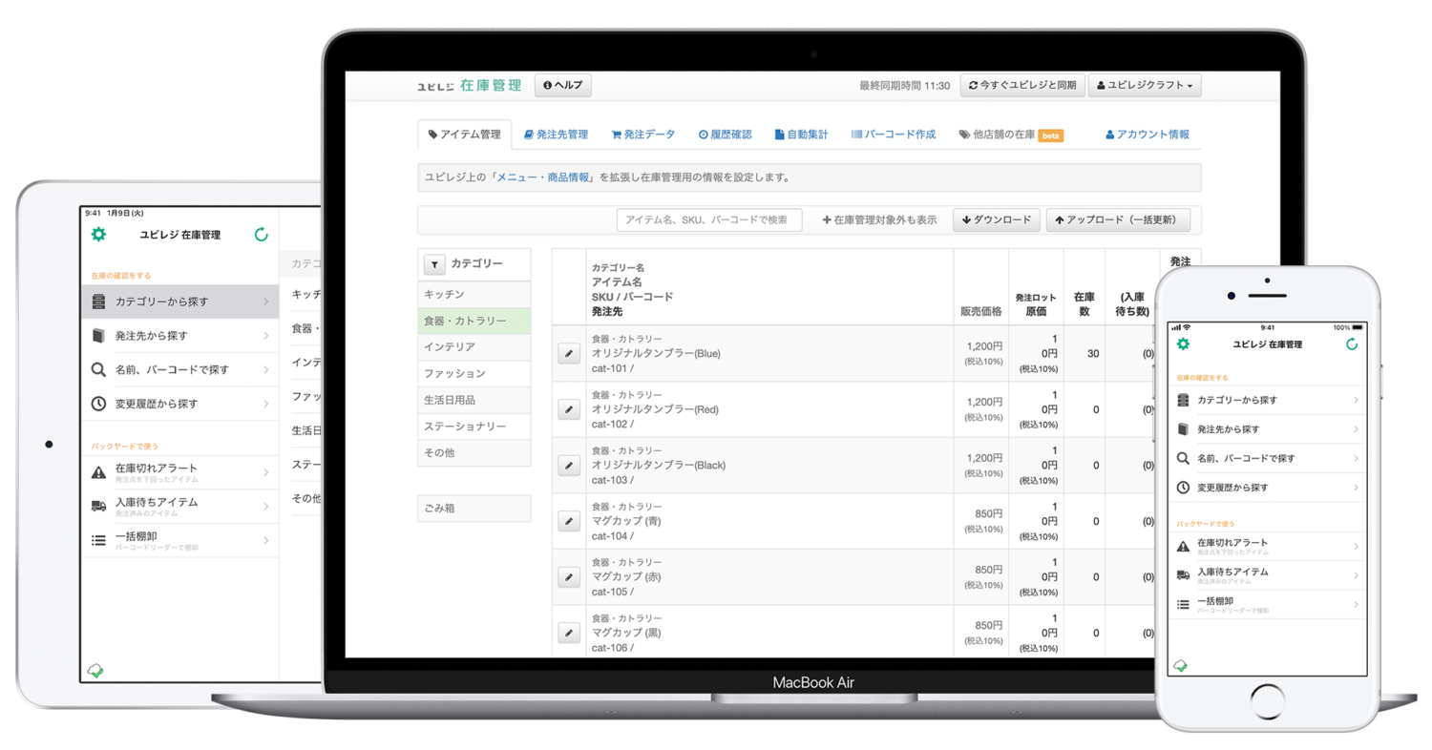Click アップロード（一括更新） button
This screenshot has height=750, width=1432.
(1119, 220)
